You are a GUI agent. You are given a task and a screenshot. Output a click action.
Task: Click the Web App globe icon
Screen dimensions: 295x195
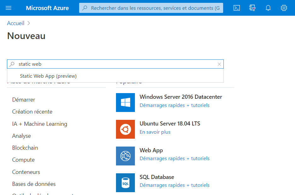coord(125,156)
